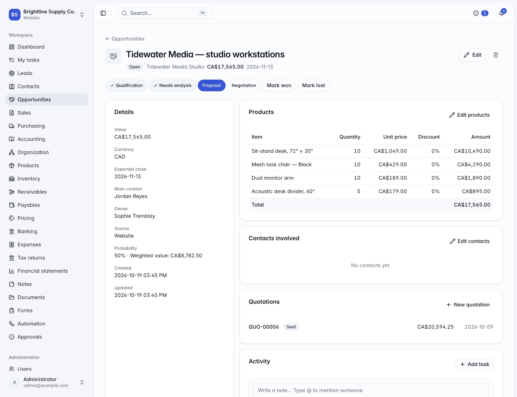Open the notifications bell
The width and height of the screenshot is (517, 397).
tap(502, 13)
